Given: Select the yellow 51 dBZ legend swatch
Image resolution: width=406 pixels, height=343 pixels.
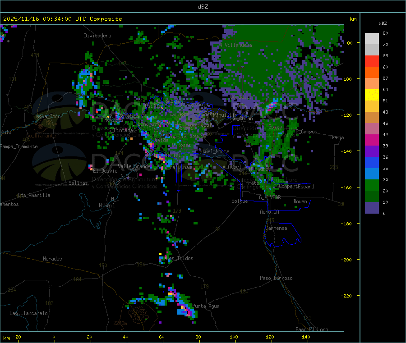Looking at the screenshot, I should pos(372,95).
